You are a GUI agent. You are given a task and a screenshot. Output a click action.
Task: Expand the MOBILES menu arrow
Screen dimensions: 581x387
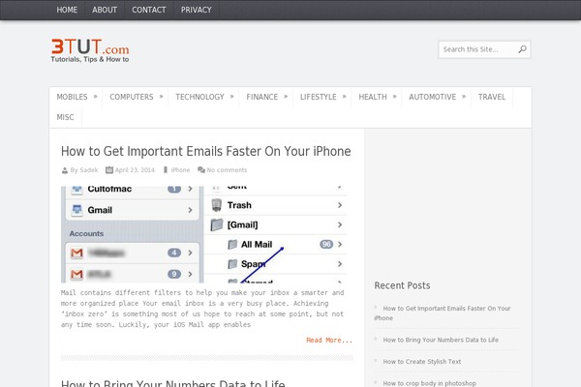95,97
